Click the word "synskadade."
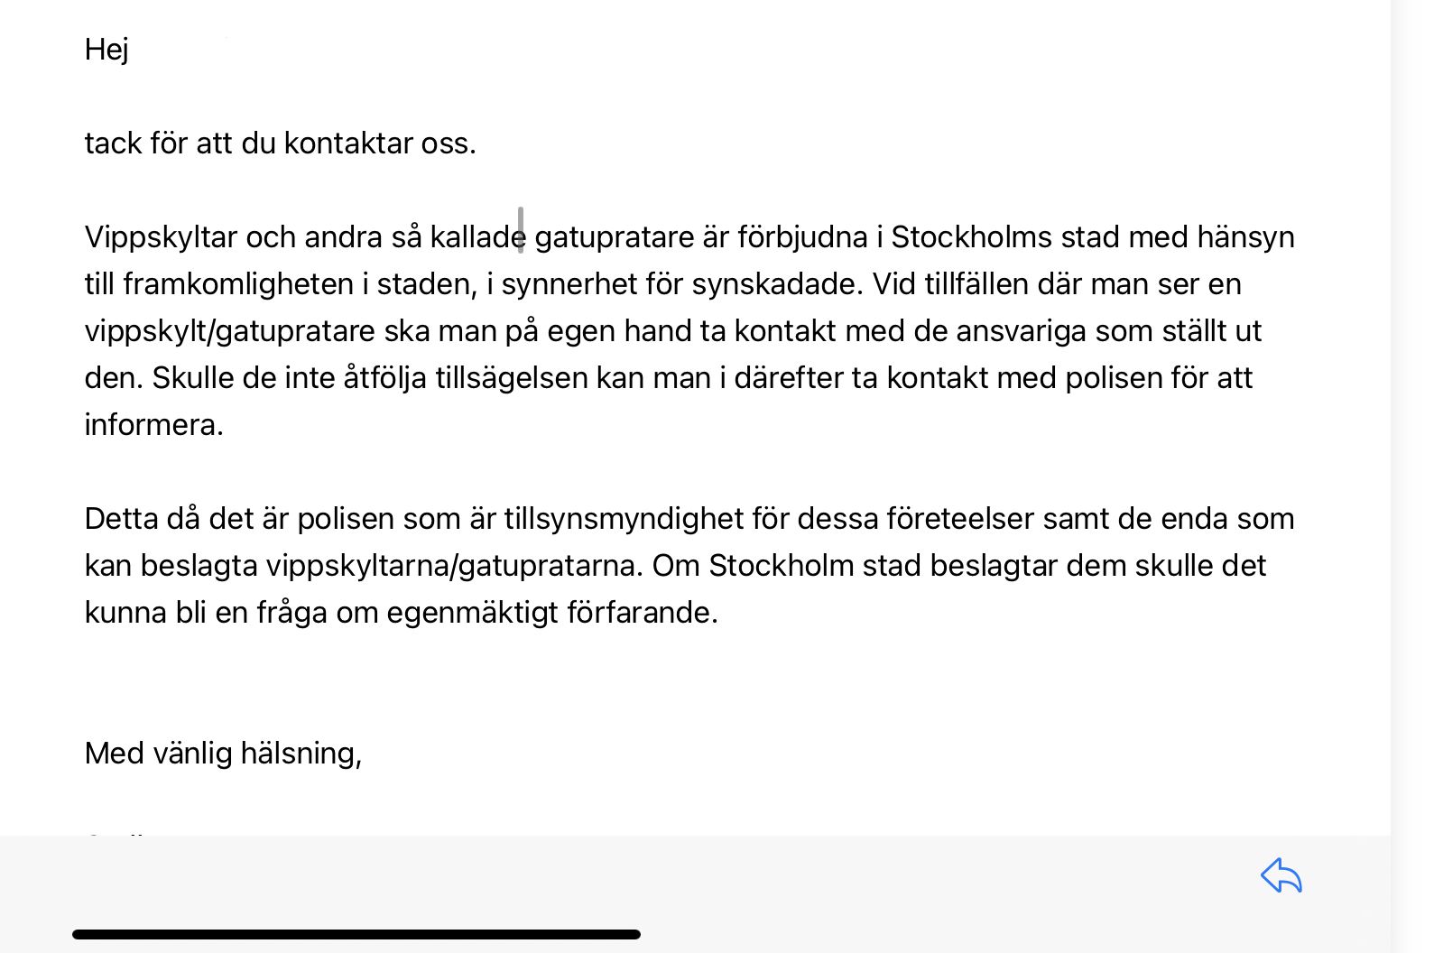1434x953 pixels. (779, 284)
